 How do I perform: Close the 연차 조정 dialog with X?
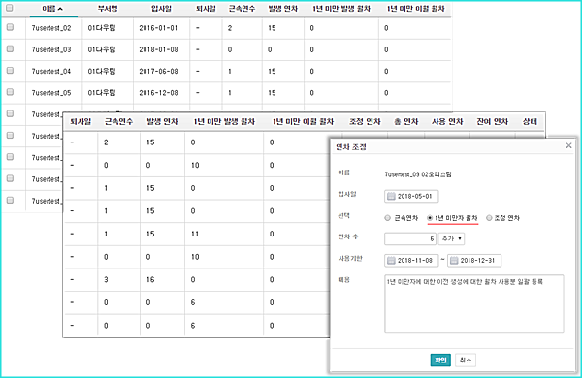[x=568, y=145]
